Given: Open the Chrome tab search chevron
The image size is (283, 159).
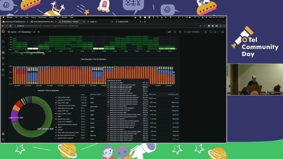Looking at the screenshot, I should pyautogui.click(x=224, y=22).
